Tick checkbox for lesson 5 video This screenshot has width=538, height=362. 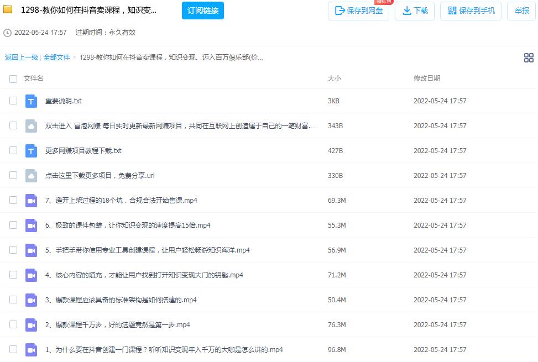tap(13, 250)
